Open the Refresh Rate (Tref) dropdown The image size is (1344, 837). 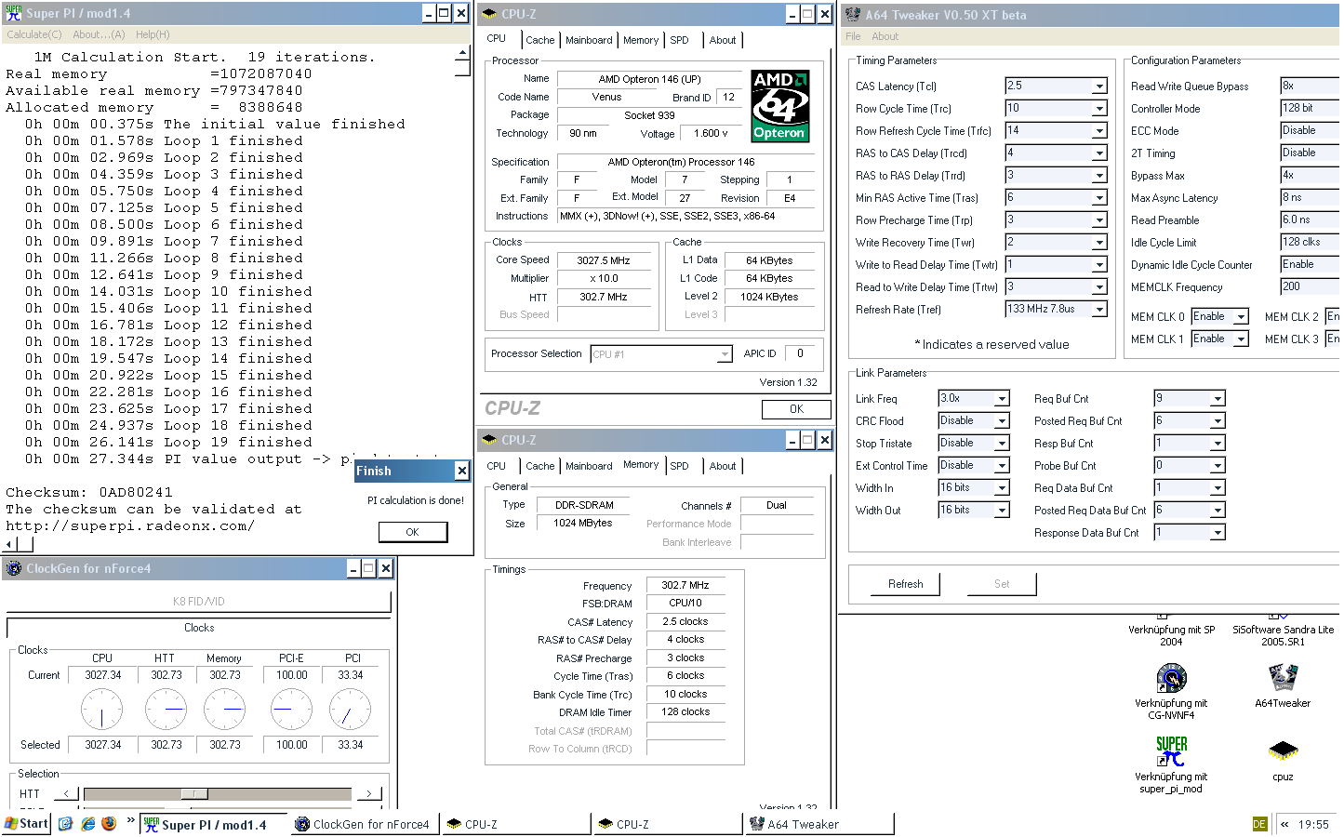(x=1099, y=309)
